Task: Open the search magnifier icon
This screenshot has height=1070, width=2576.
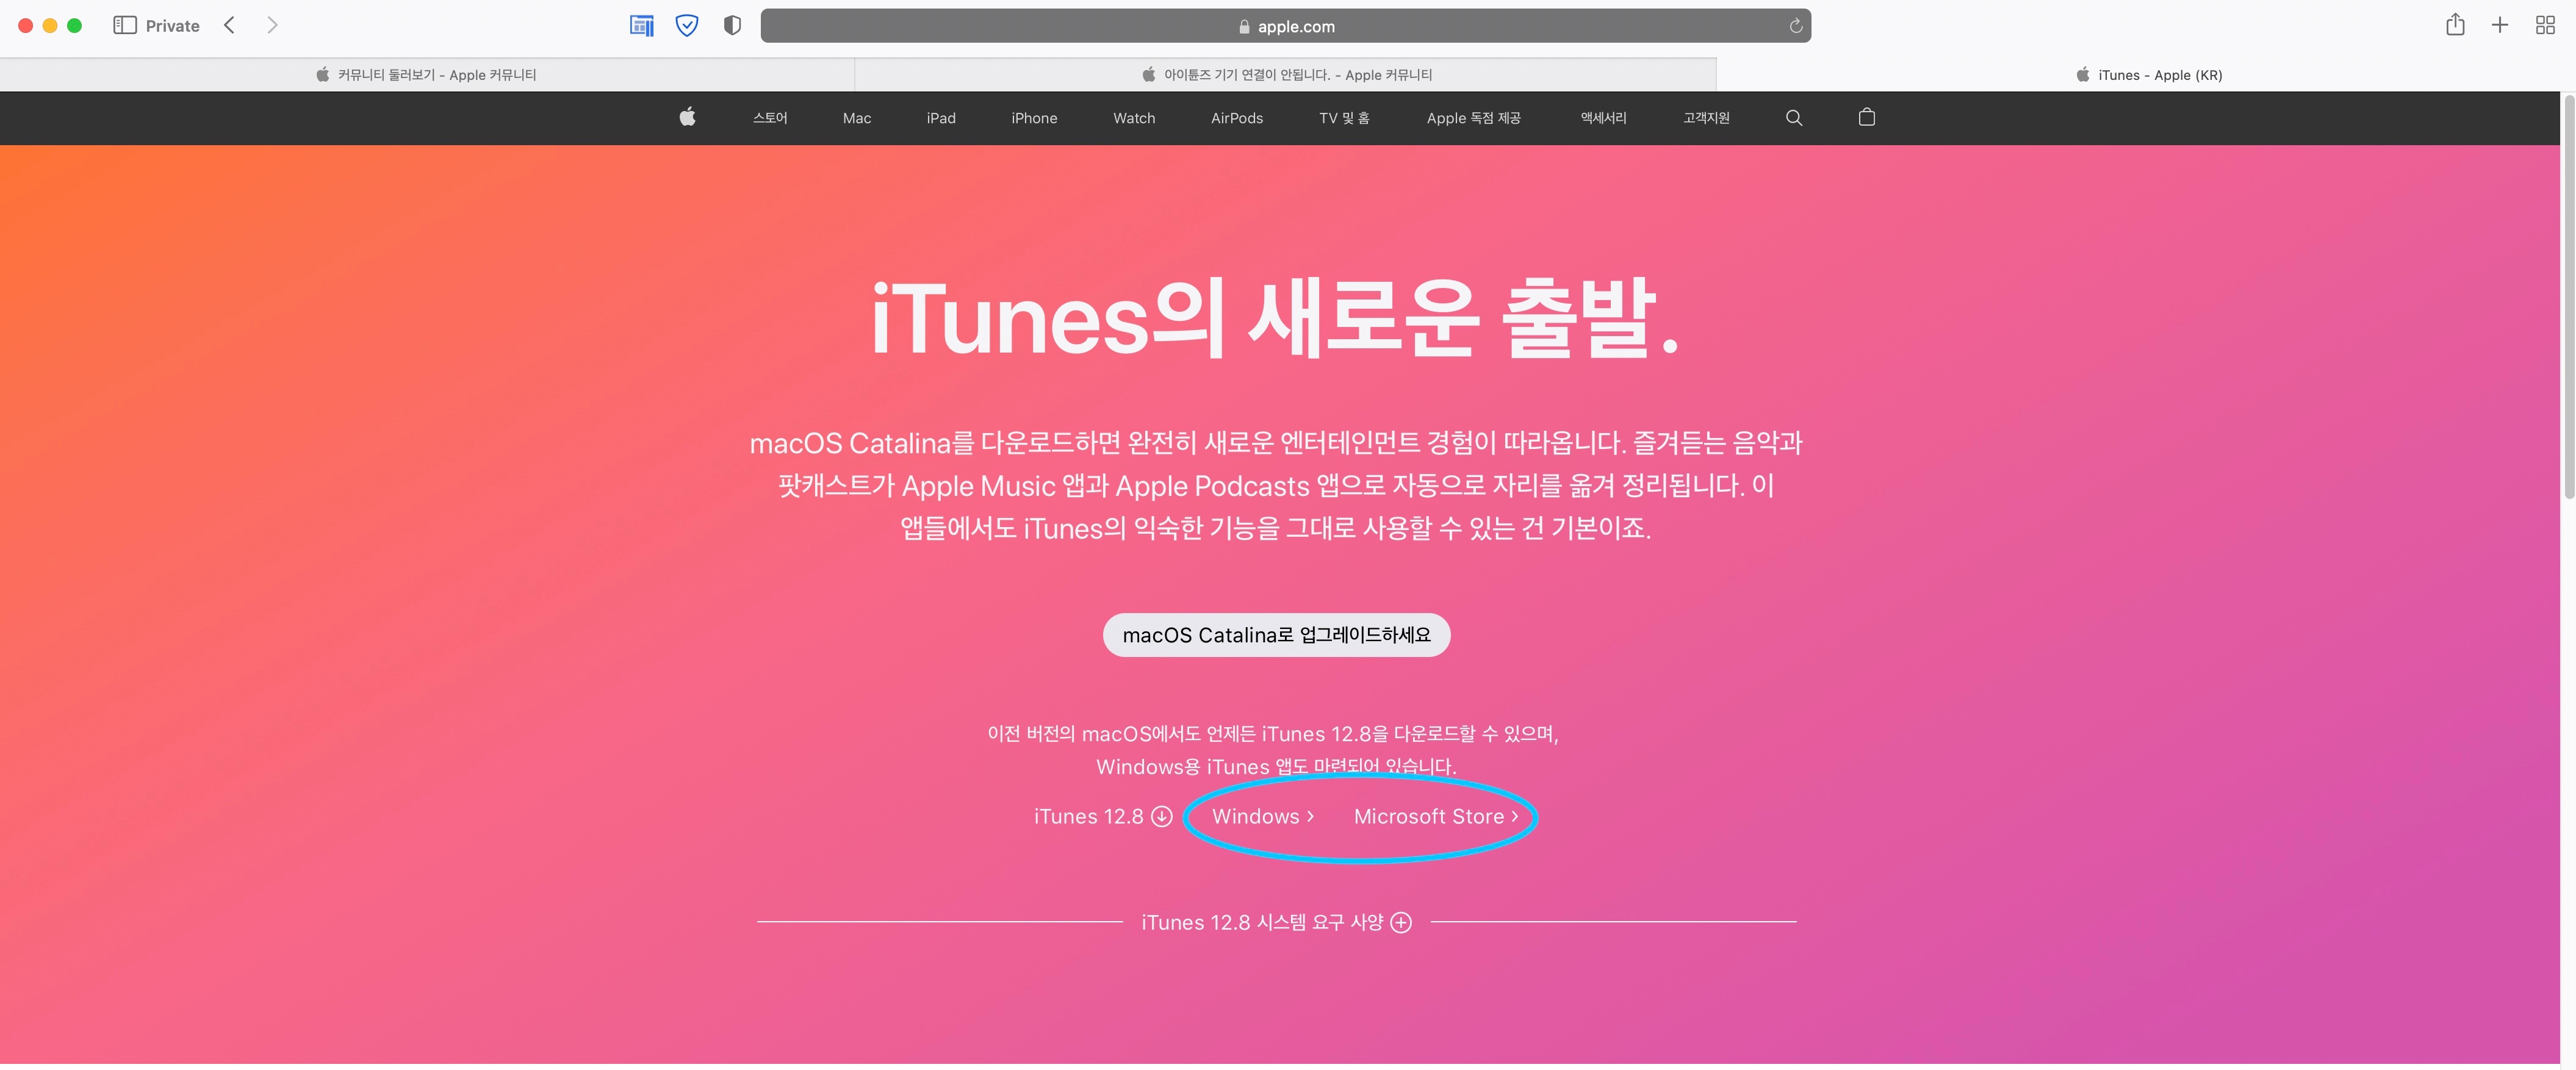Action: click(1794, 118)
